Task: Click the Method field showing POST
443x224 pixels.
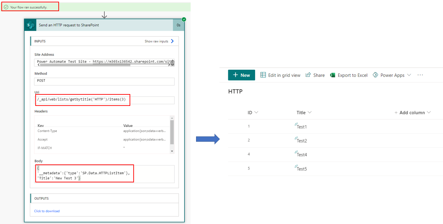Action: coord(104,82)
